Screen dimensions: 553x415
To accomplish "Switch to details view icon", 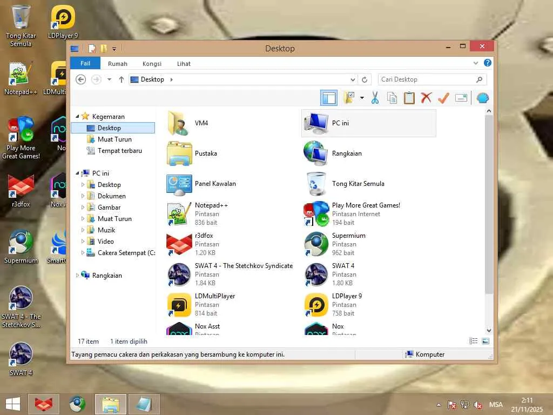I will pyautogui.click(x=473, y=341).
